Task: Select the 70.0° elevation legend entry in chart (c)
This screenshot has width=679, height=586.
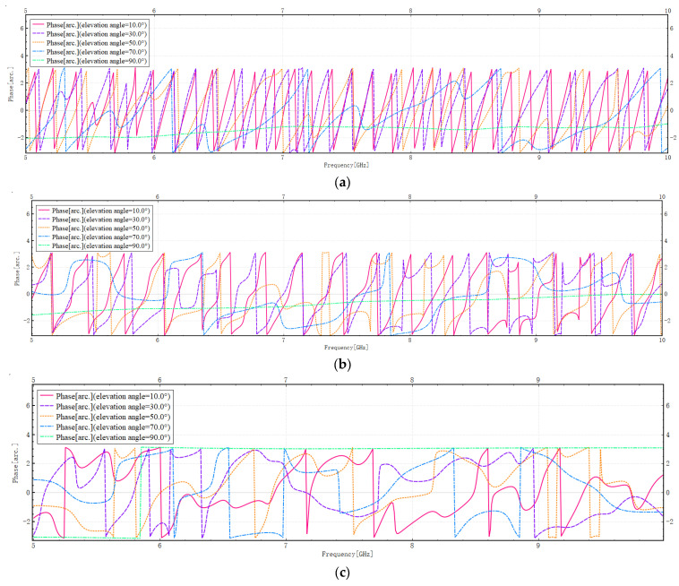Action: tap(105, 427)
